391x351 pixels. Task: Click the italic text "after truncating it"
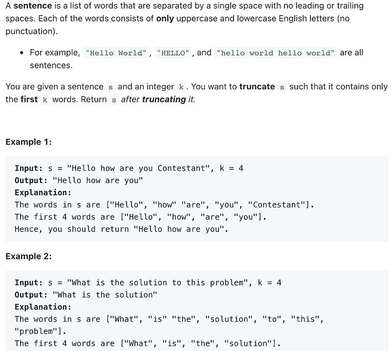tap(158, 100)
